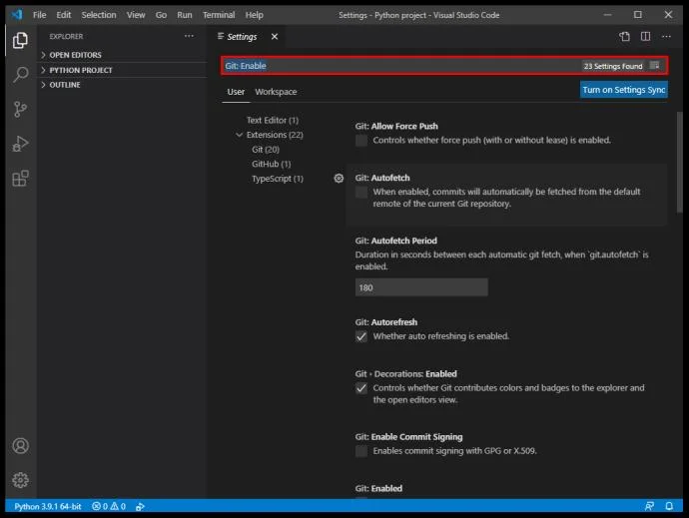689x518 pixels.
Task: Click the settings list vertical scrollbar
Action: click(x=679, y=163)
